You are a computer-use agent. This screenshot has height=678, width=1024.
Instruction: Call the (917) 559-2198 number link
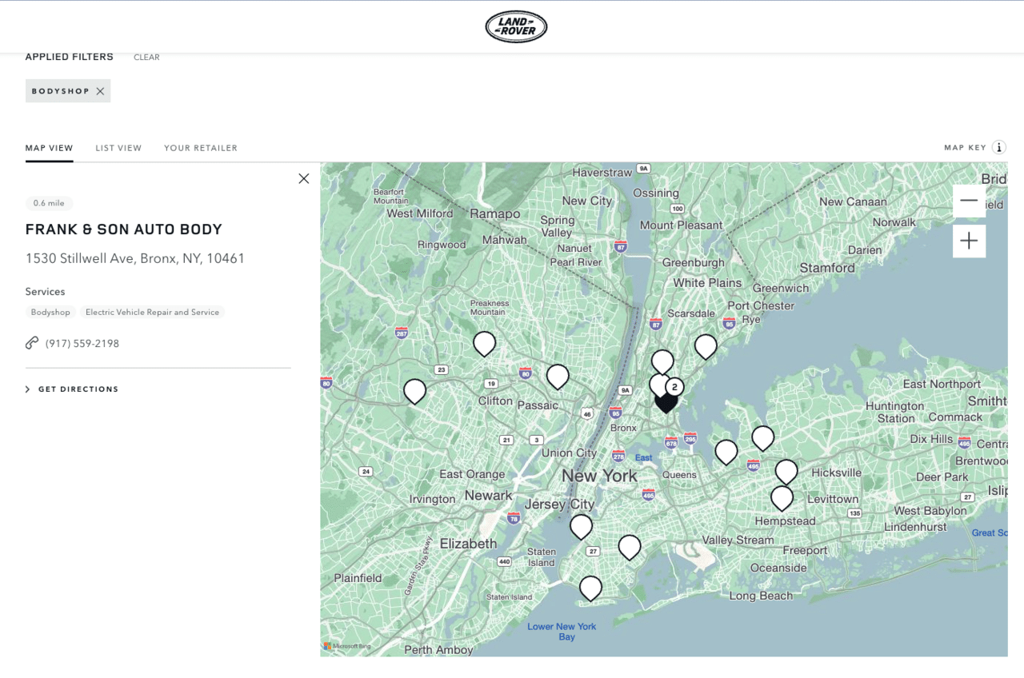click(x=83, y=343)
